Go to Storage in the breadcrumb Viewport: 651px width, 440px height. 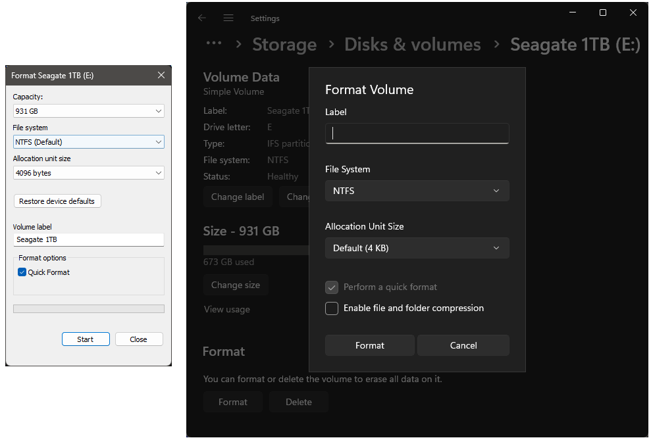pyautogui.click(x=284, y=44)
